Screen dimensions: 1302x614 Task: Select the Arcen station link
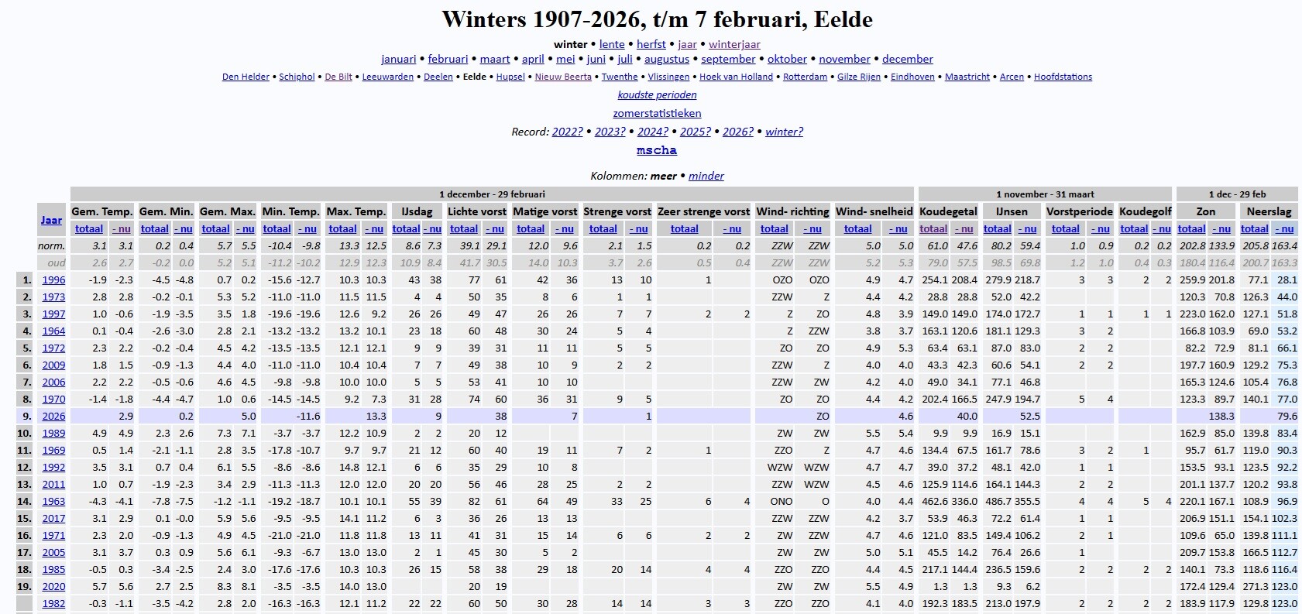tap(1012, 77)
